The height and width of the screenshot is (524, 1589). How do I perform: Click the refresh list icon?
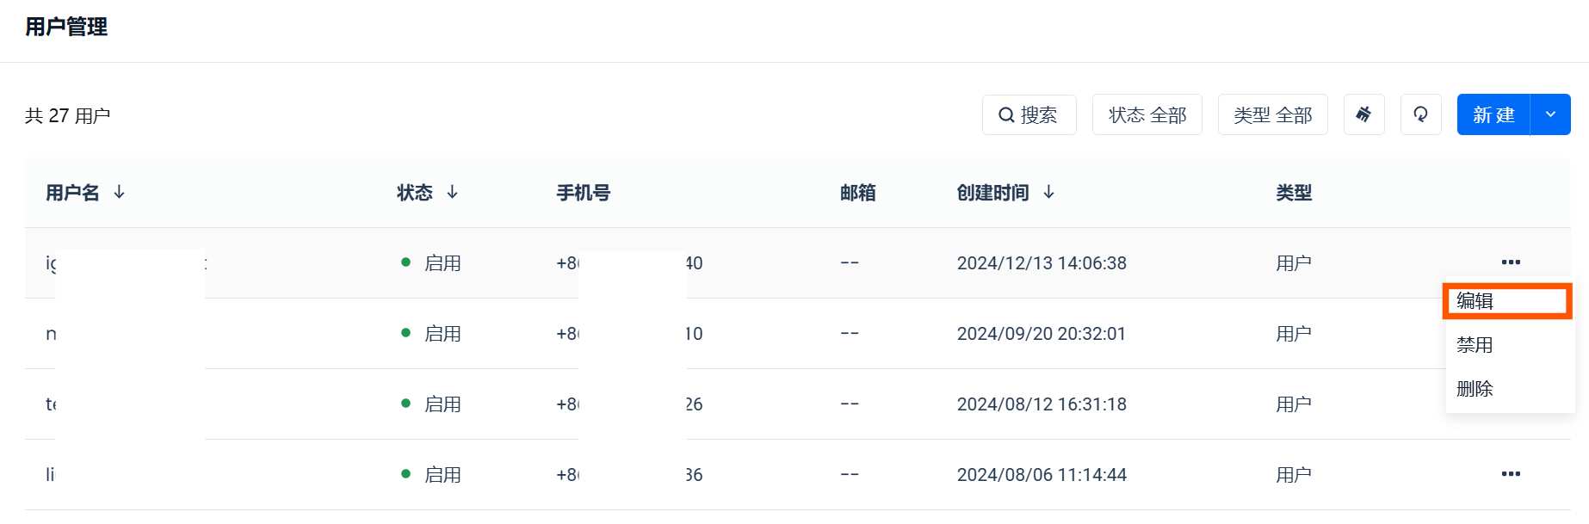(x=1420, y=114)
